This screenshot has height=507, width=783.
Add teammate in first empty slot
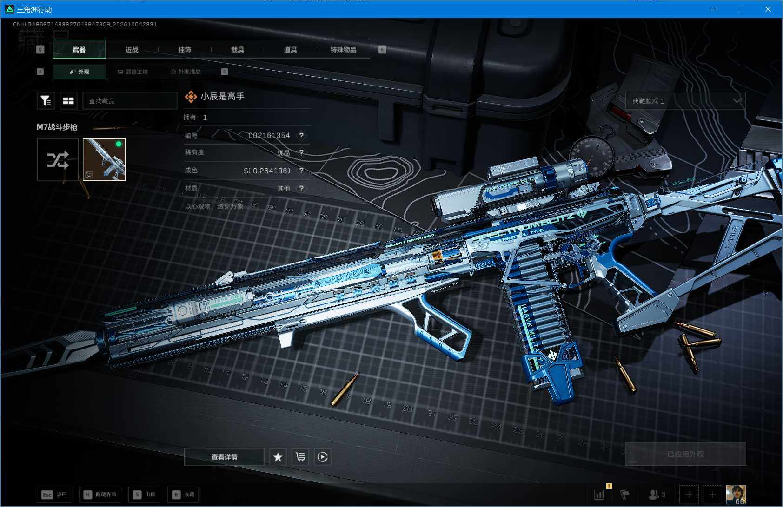click(689, 494)
